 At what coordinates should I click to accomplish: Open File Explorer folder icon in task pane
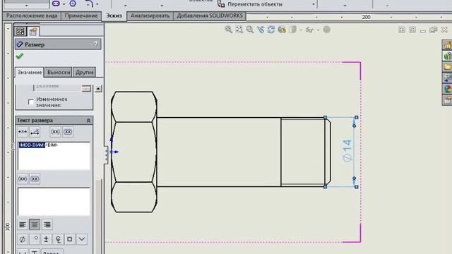coord(447,66)
